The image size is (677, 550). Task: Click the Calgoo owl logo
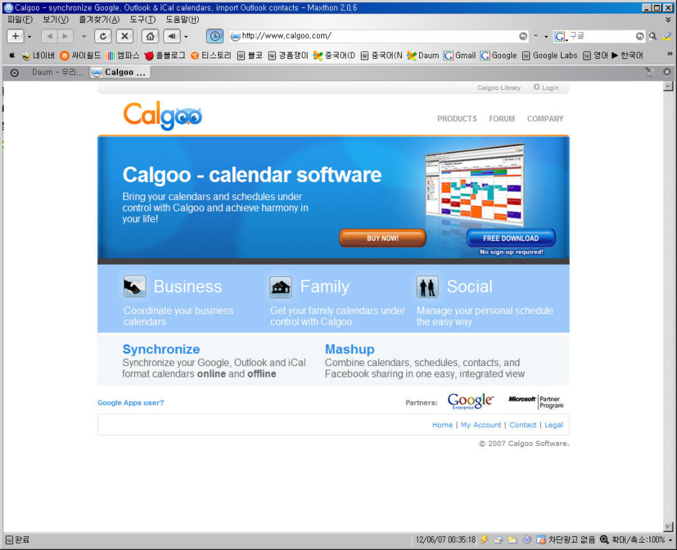point(163,116)
